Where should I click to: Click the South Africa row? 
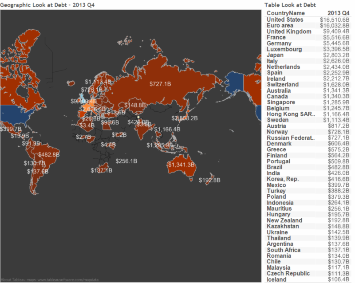coord(308,250)
